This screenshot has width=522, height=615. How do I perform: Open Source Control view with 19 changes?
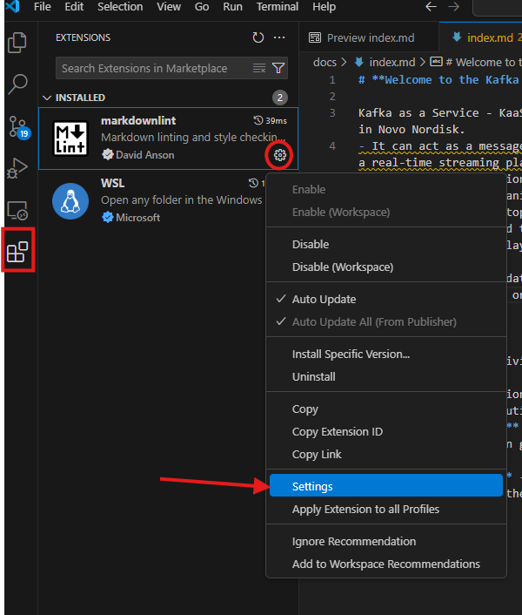click(x=18, y=127)
